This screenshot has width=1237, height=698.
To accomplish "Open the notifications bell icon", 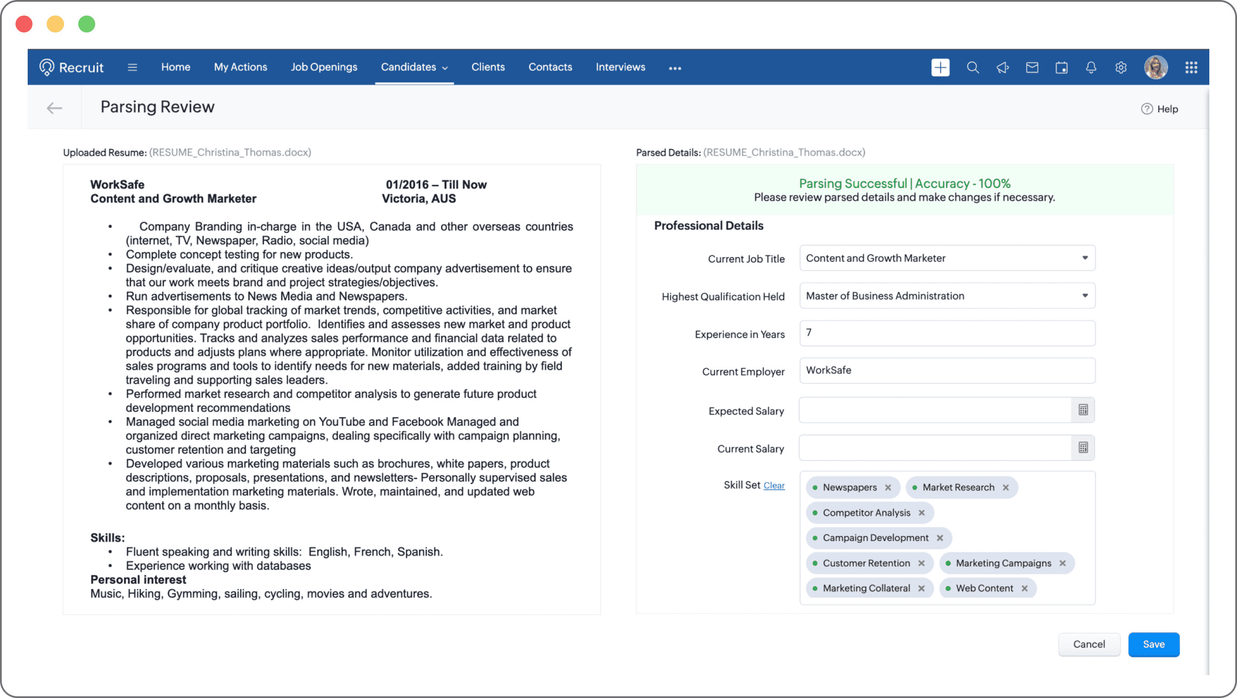I will (x=1091, y=67).
